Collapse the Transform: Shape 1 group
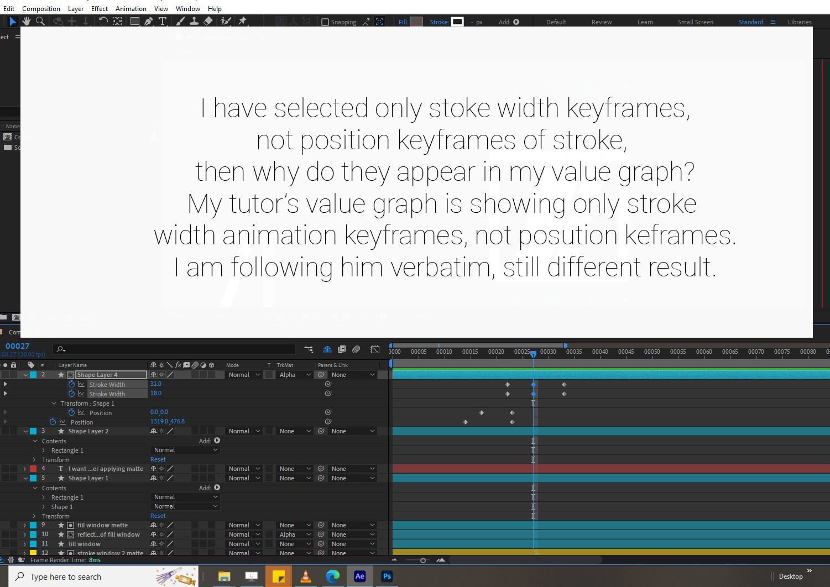This screenshot has width=830, height=587. click(54, 403)
